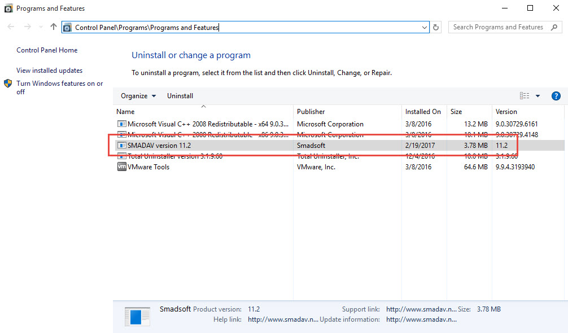Click the Programs and Features title bar icon
Screen dimensions: 568x333
click(x=8, y=8)
